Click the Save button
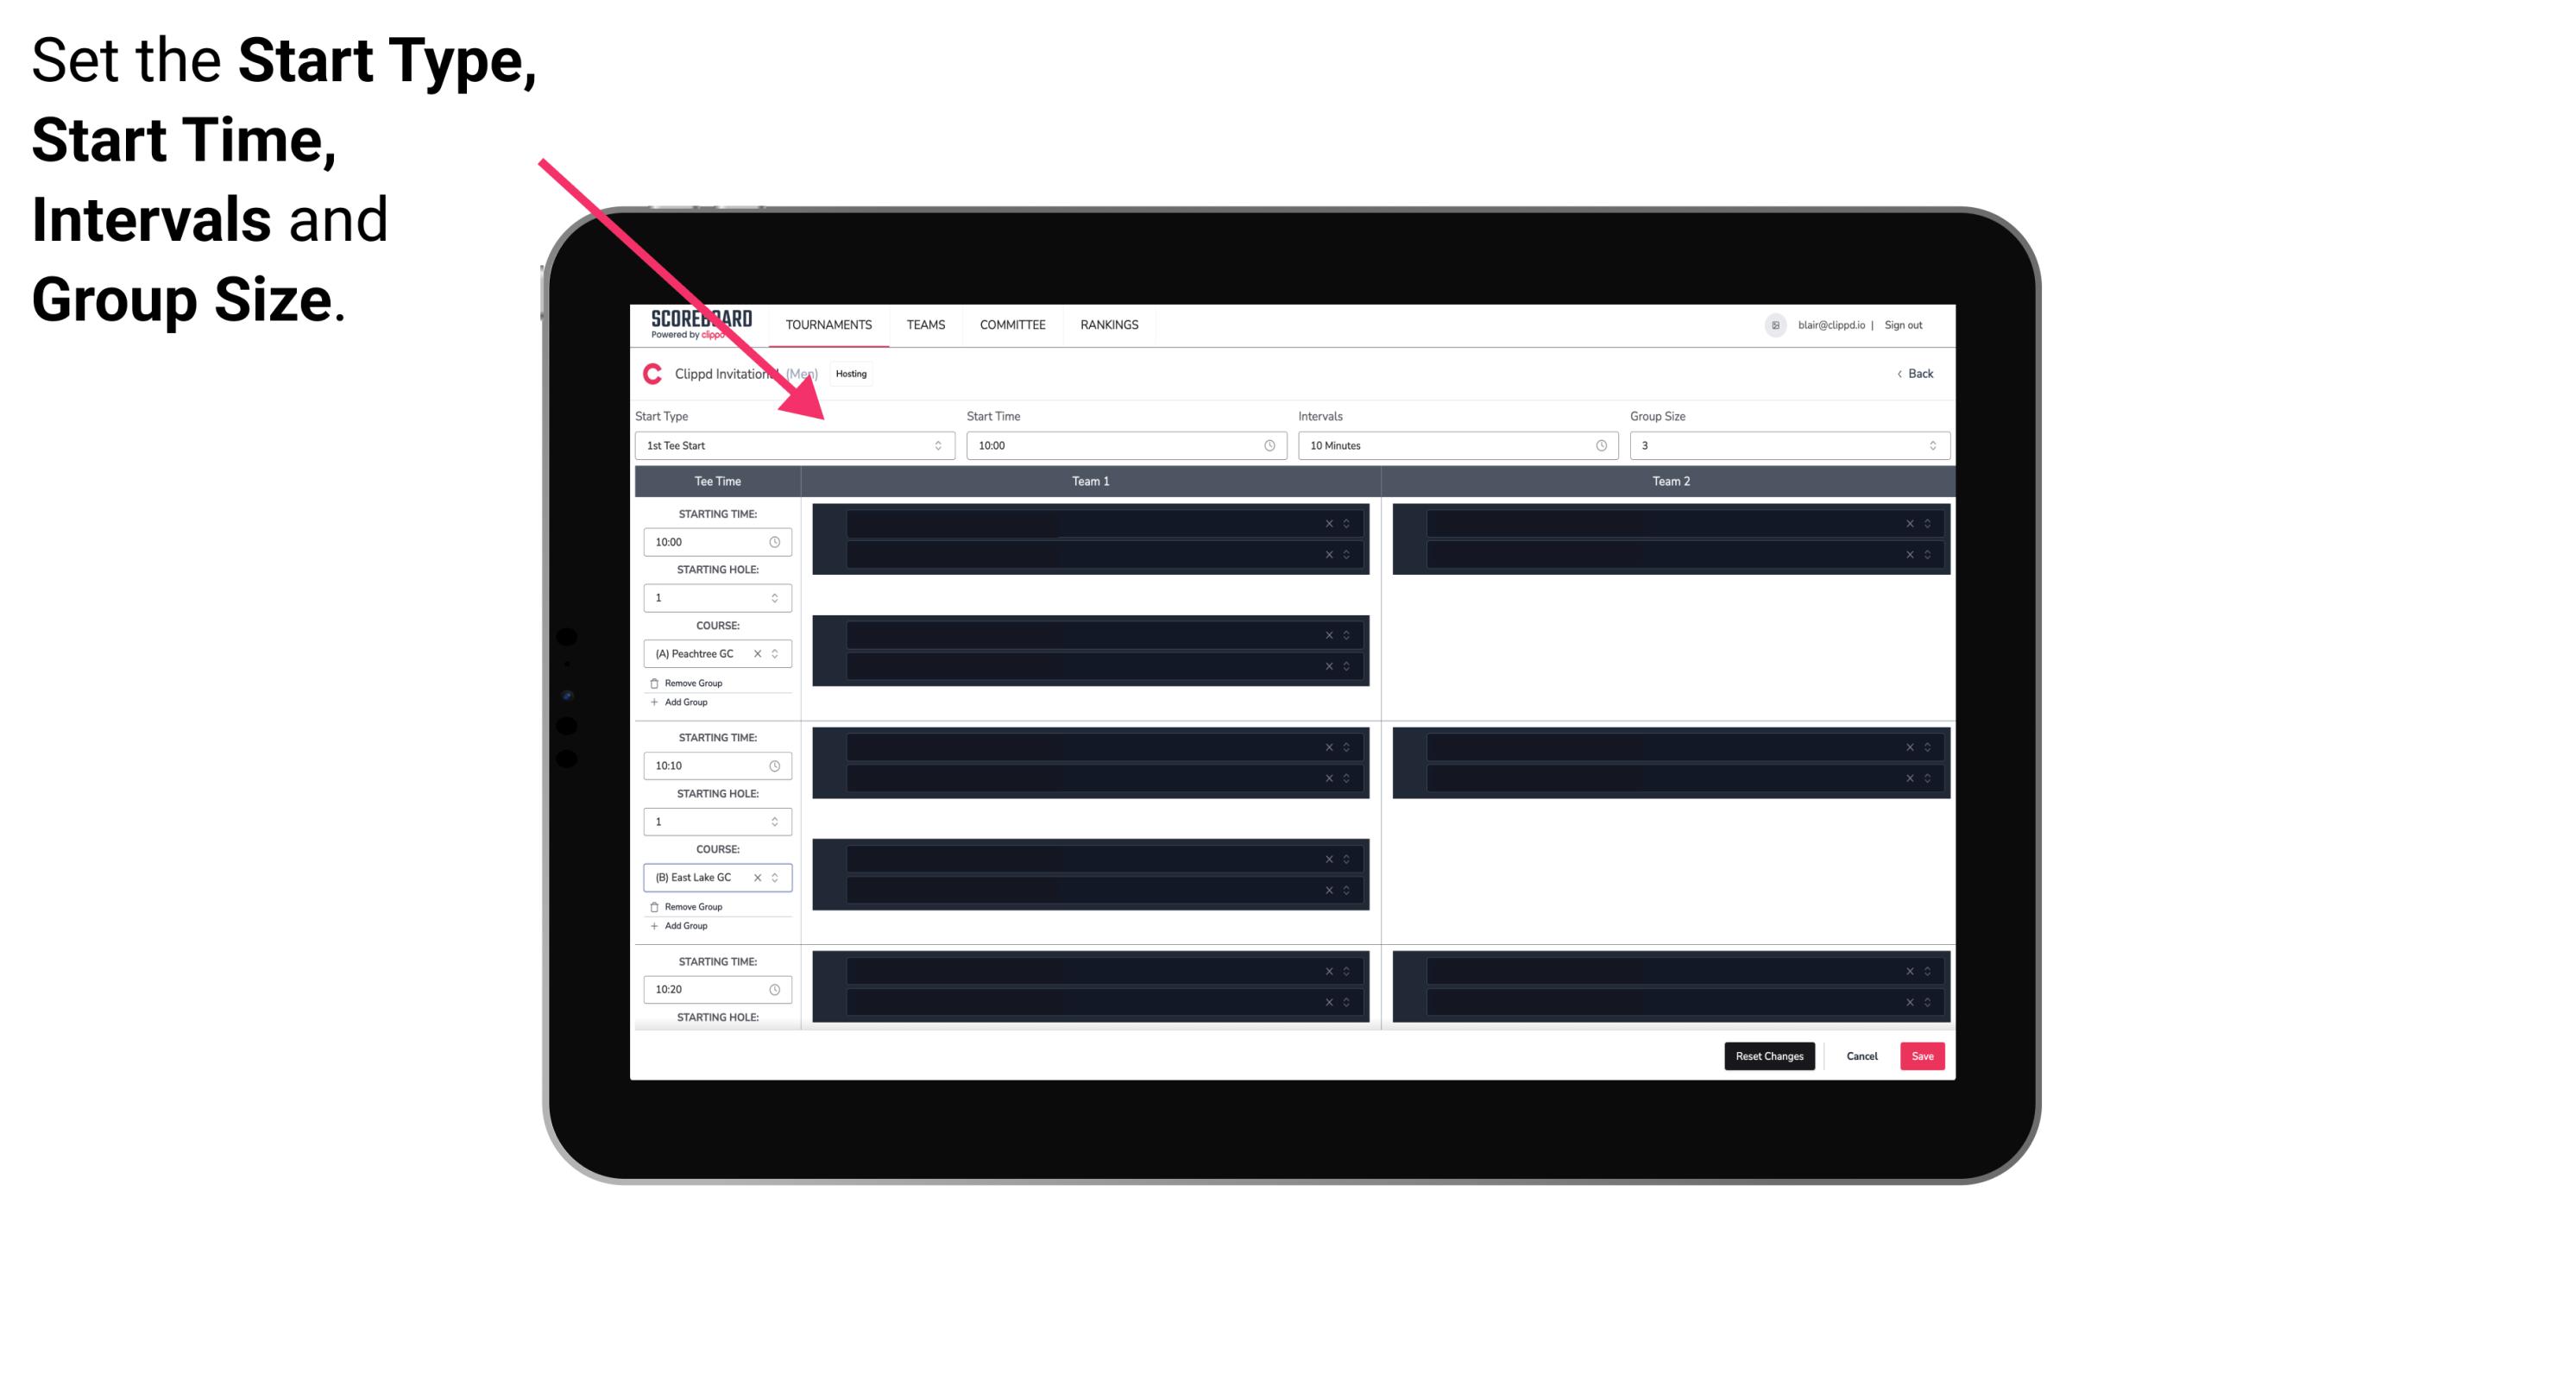This screenshot has height=1386, width=2576. click(x=1921, y=1055)
